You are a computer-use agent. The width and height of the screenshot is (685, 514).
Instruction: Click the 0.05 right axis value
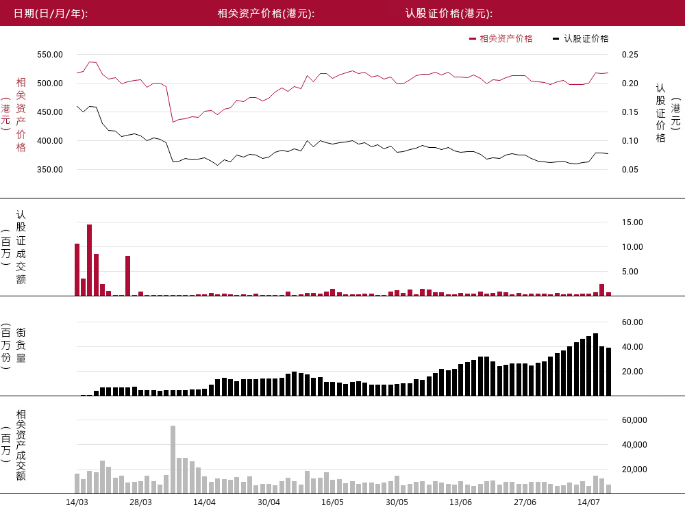630,170
